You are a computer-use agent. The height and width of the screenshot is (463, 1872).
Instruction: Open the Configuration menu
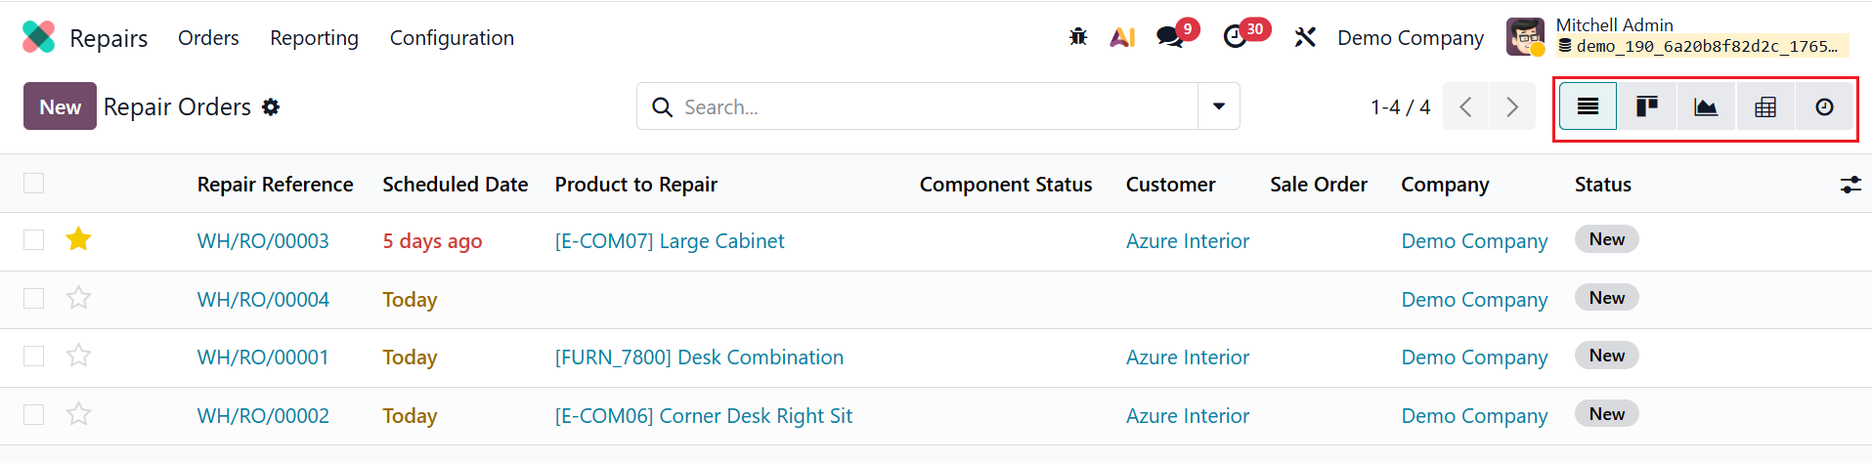coord(452,38)
